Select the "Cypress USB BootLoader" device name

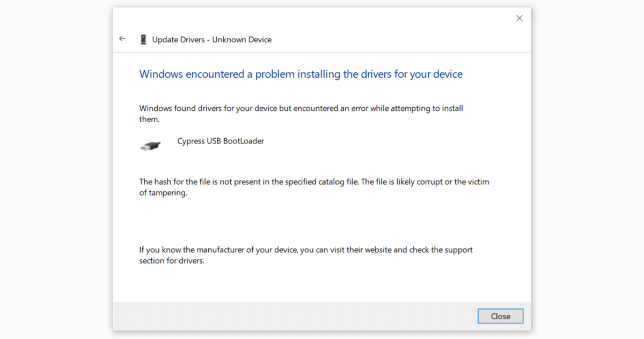point(221,141)
